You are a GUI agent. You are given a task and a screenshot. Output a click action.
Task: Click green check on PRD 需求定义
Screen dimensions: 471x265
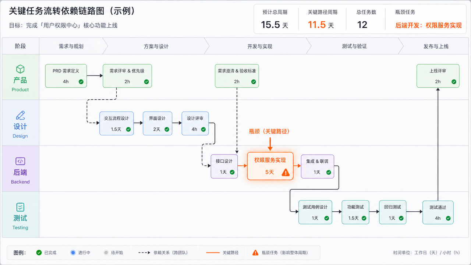pyautogui.click(x=81, y=82)
